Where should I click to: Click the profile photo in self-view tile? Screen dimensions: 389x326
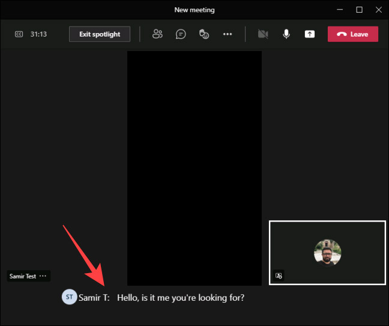tap(327, 253)
